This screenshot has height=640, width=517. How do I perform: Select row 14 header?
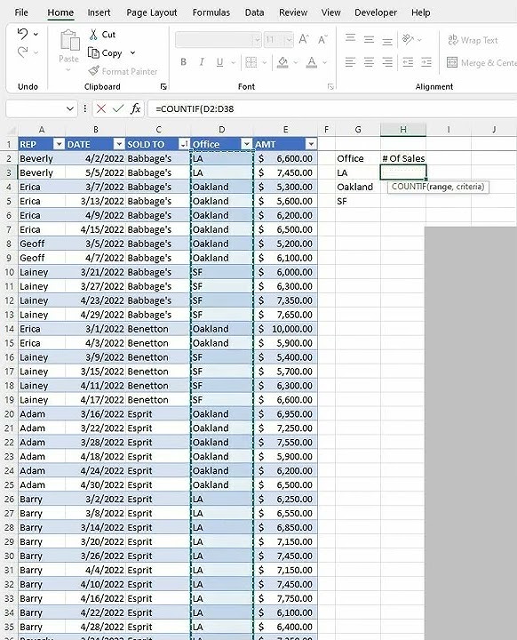tap(9, 329)
